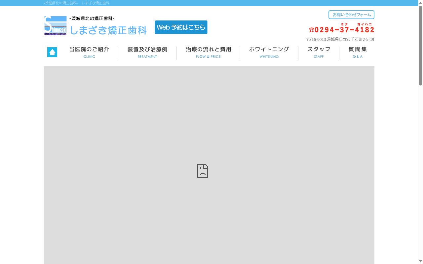Click the Shimazaki Orthodontic Office logo
The width and height of the screenshot is (423, 264).
point(56,26)
